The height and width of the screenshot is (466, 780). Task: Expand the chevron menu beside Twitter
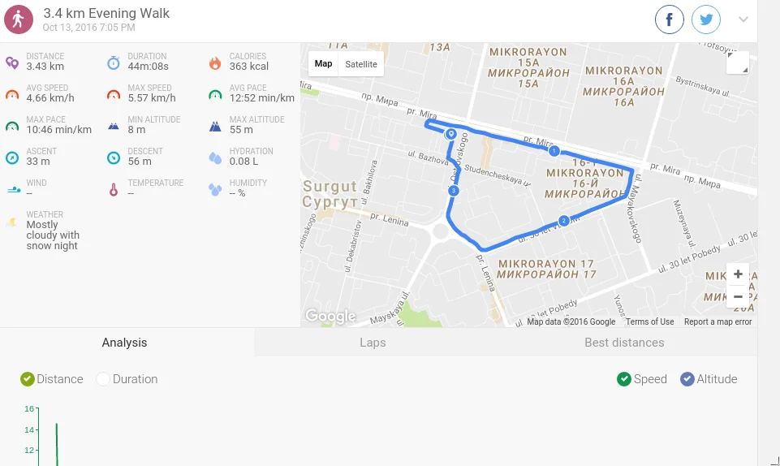(x=743, y=19)
